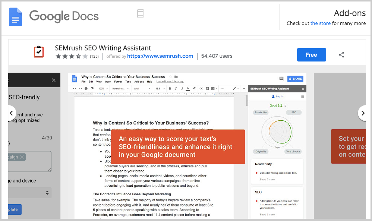This screenshot has width=372, height=221.
Task: Click the 54,407 users text
Action: (x=217, y=56)
